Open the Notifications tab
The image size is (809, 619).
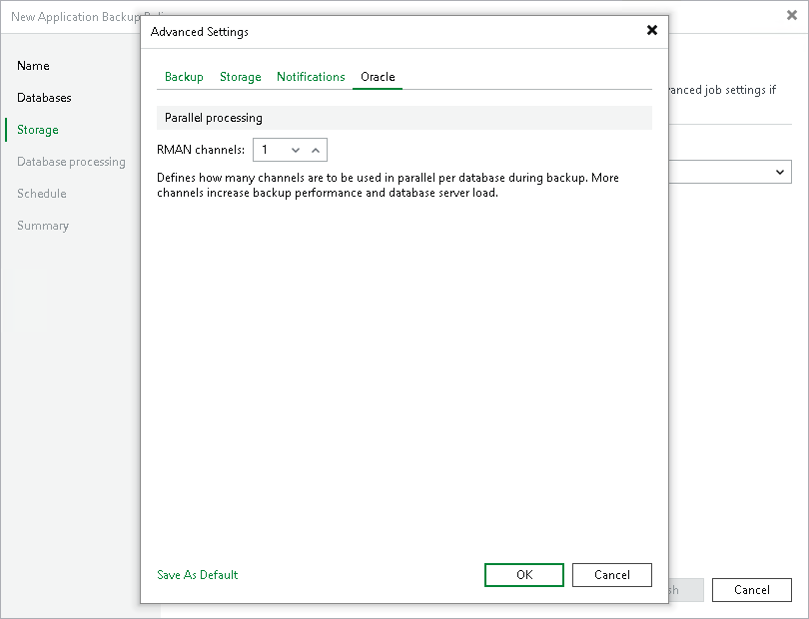click(x=311, y=76)
